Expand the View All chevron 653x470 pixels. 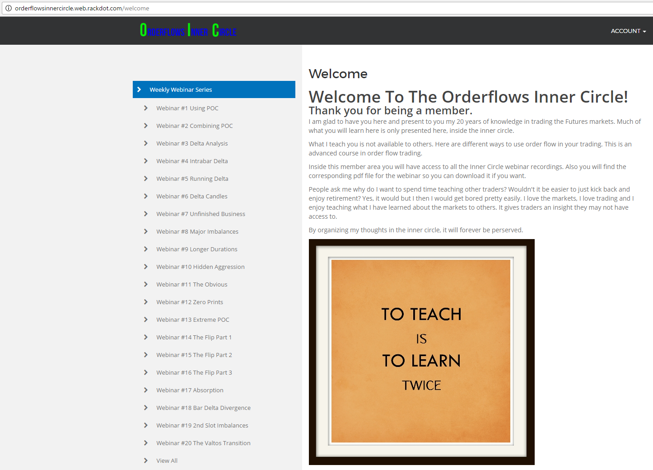(x=145, y=461)
